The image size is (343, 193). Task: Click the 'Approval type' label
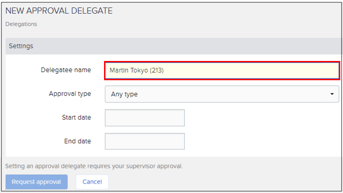(x=70, y=94)
